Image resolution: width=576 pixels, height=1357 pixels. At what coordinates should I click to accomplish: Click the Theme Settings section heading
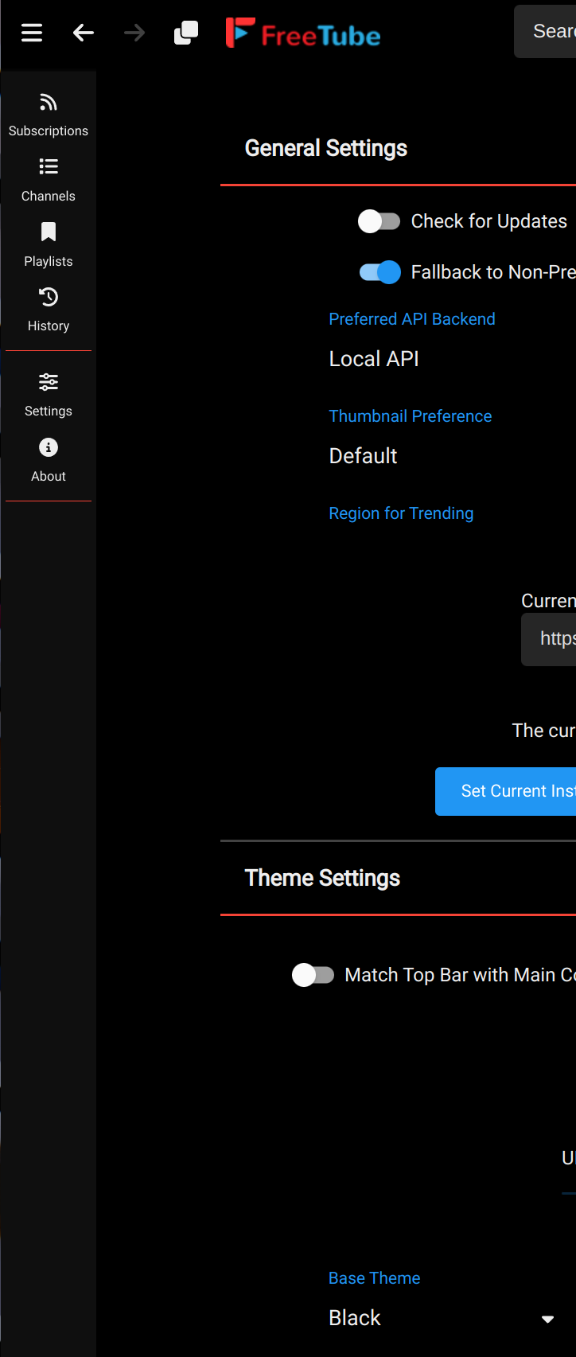(x=322, y=877)
